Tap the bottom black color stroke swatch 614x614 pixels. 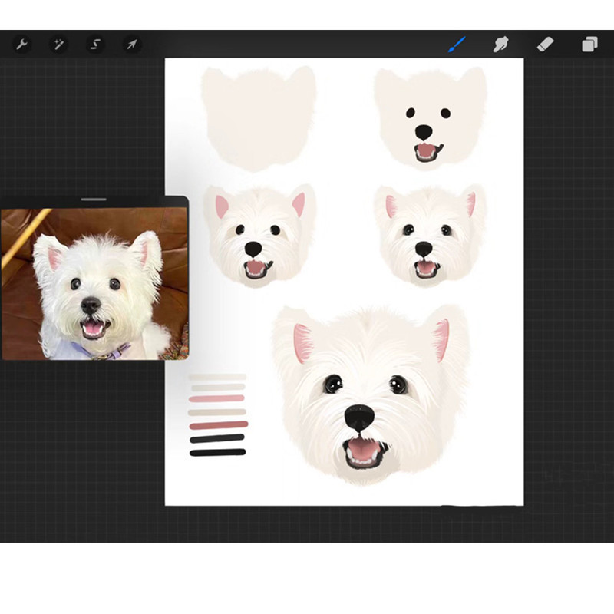(217, 452)
